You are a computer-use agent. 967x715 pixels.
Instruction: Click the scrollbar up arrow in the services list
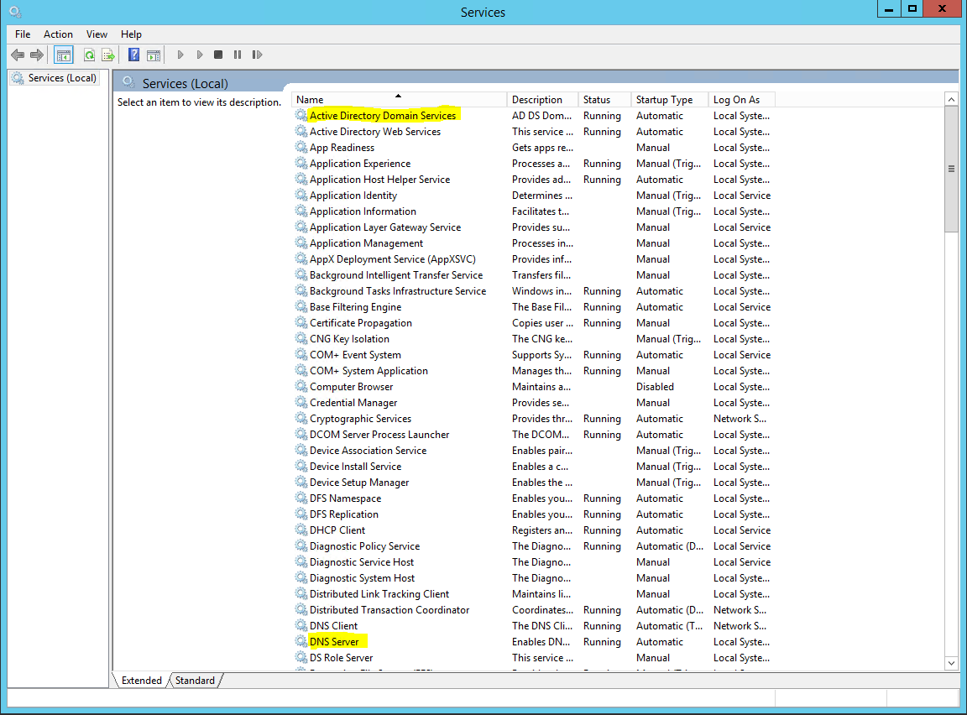pos(952,99)
